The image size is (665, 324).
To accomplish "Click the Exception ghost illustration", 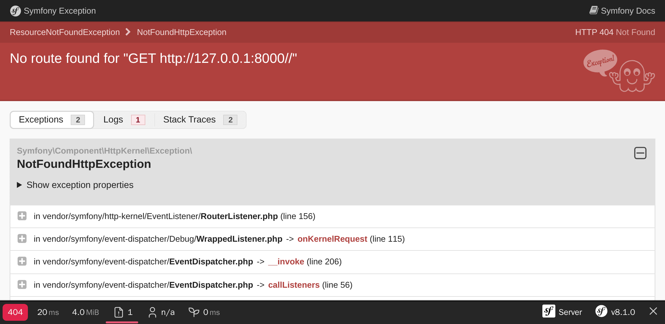I will [619, 71].
